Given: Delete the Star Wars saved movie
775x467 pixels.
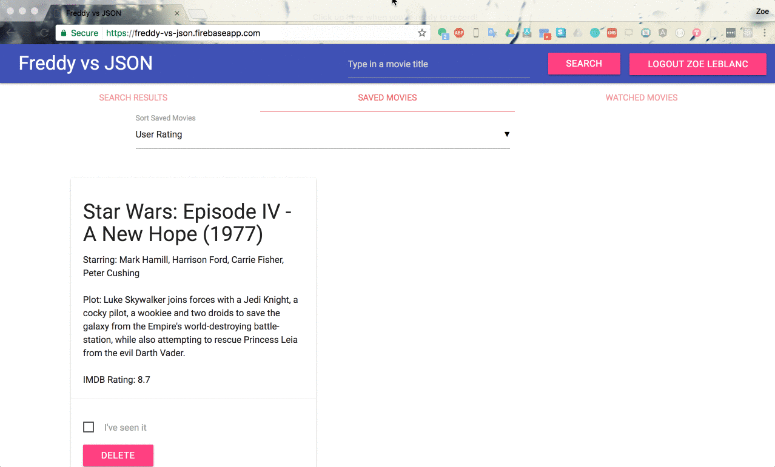Looking at the screenshot, I should pyautogui.click(x=118, y=455).
